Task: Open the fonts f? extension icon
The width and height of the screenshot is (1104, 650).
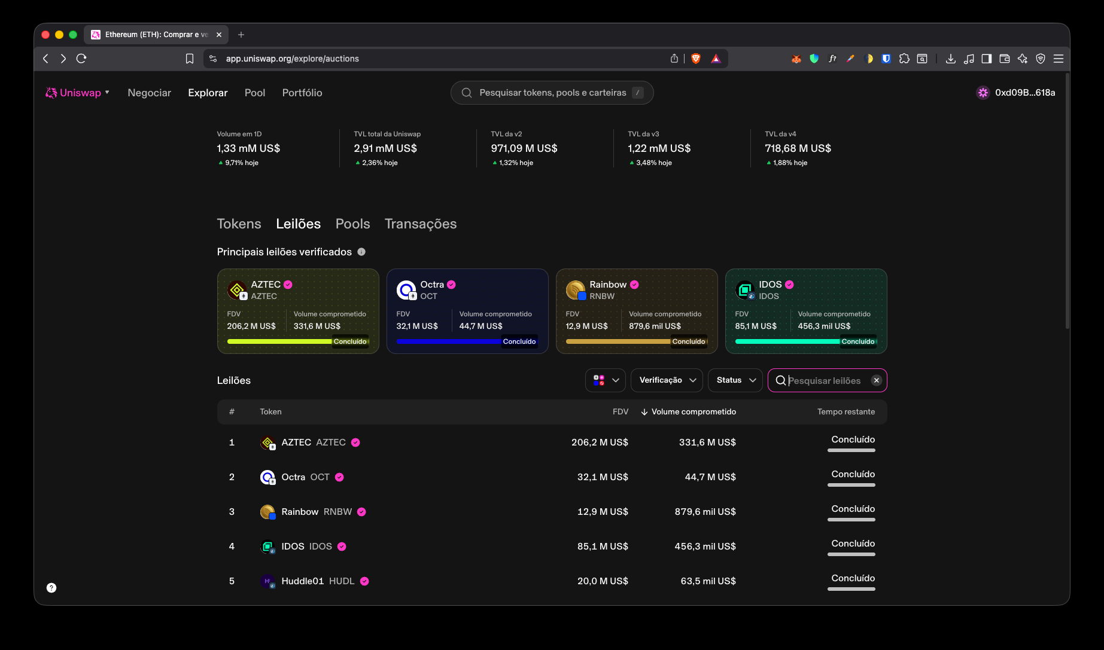Action: [x=832, y=59]
